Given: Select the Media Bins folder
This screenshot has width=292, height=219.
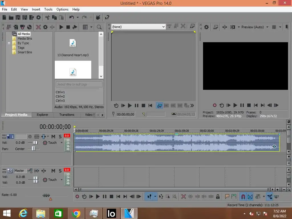Looking at the screenshot, I should click(25, 38).
